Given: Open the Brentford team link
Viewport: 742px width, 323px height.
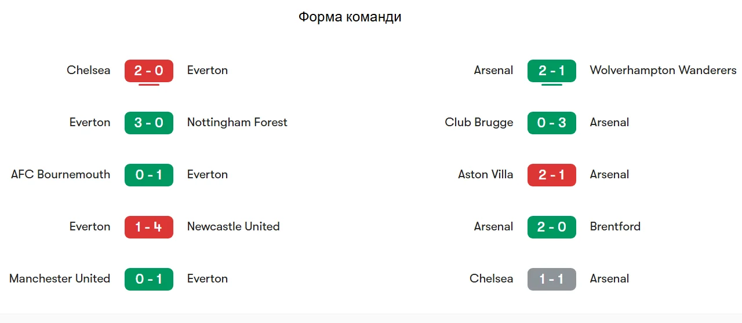Looking at the screenshot, I should tap(615, 227).
